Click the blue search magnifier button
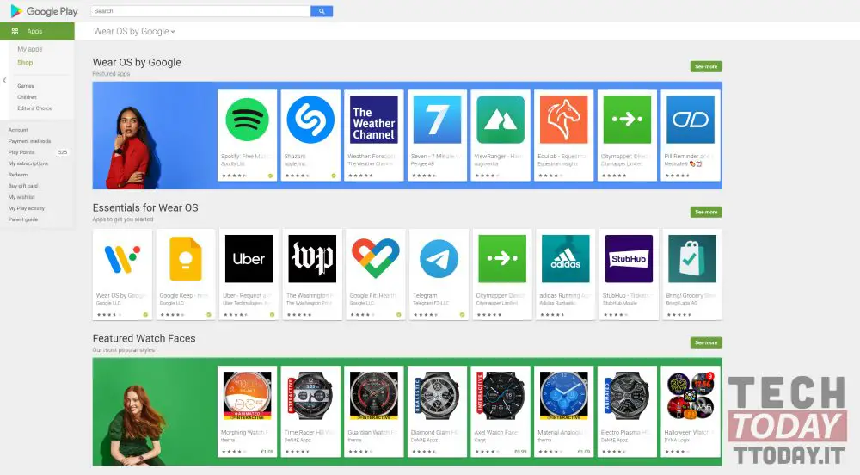The image size is (860, 475). click(322, 11)
